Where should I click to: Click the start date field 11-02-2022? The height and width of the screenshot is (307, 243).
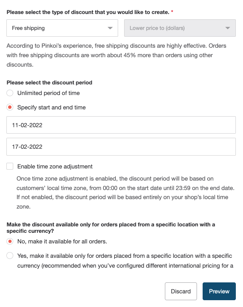121,125
